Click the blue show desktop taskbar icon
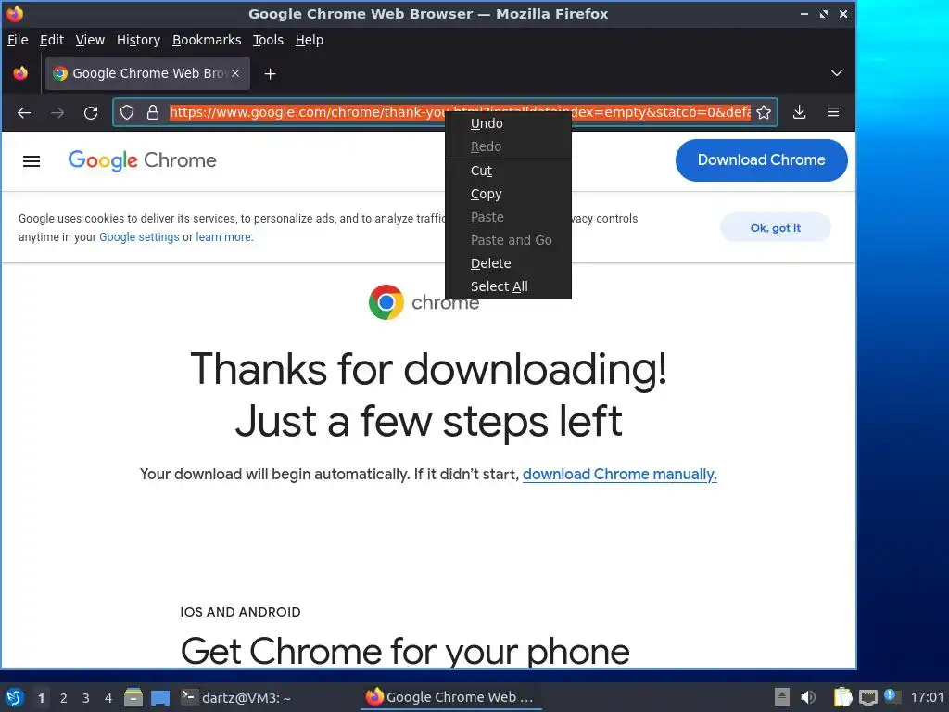The height and width of the screenshot is (712, 949). coord(160,698)
